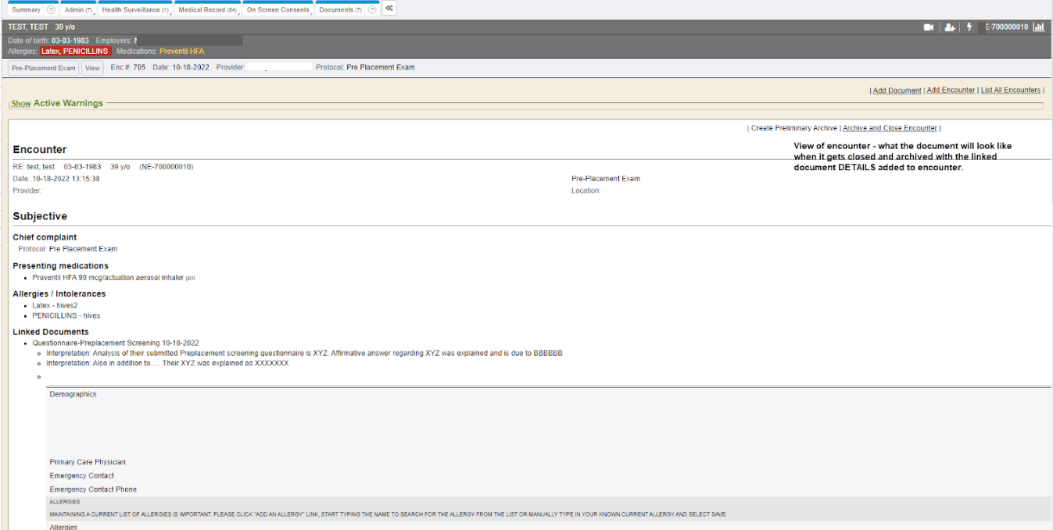Screen dimensions: 1053x530
Task: Click the Pre-Placement Exam button
Action: point(44,68)
